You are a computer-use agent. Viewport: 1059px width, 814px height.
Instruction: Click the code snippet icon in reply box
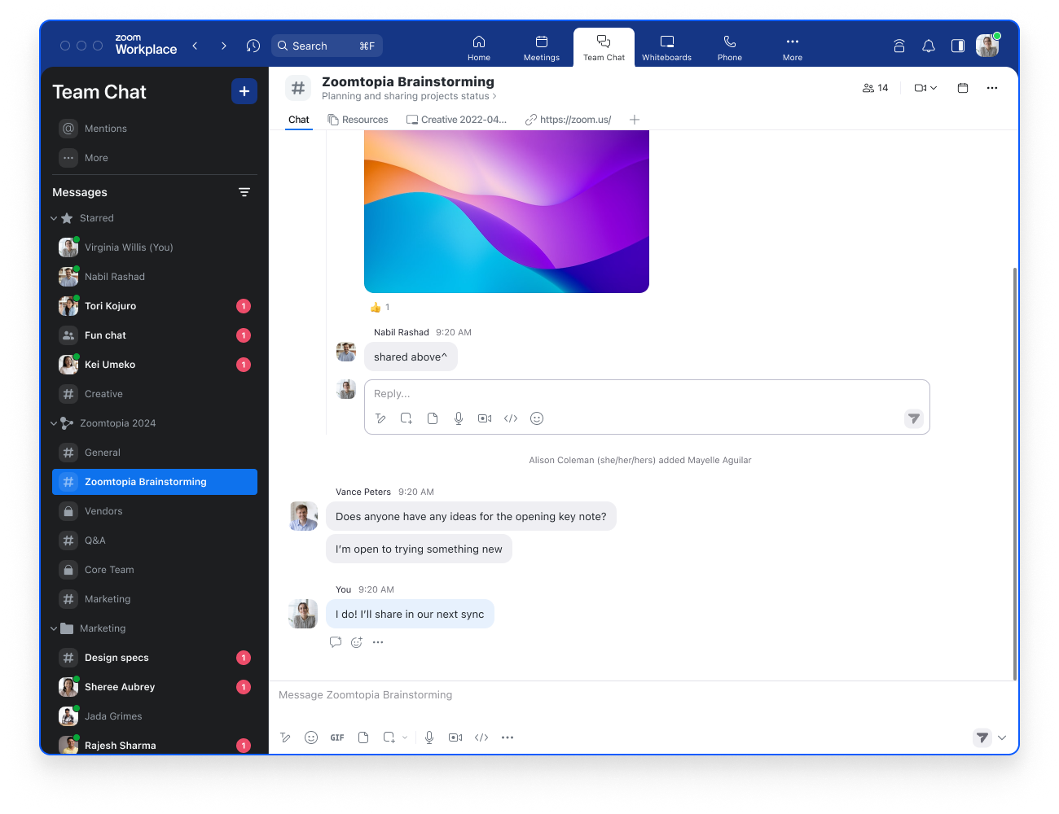tap(511, 418)
